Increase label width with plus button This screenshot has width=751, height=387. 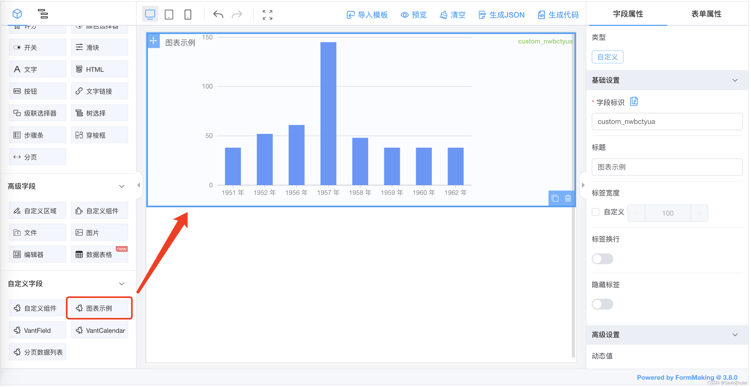[x=699, y=213]
